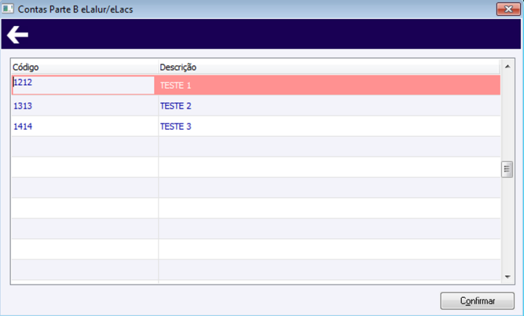This screenshot has height=316, width=524.
Task: Click the Descrição column header
Action: 329,67
